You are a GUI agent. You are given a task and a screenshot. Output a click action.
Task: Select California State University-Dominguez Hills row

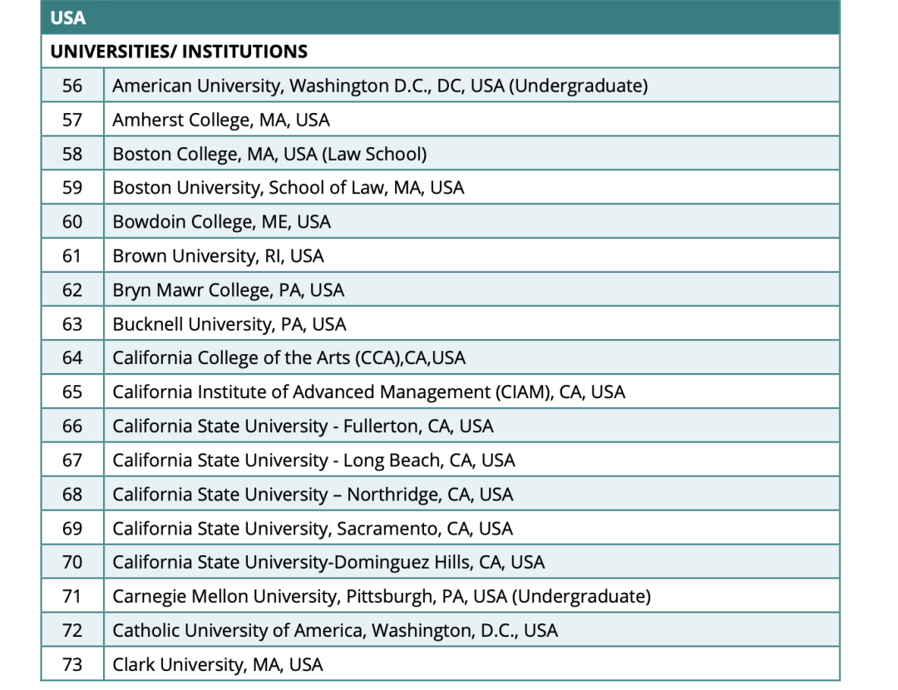tap(440, 562)
